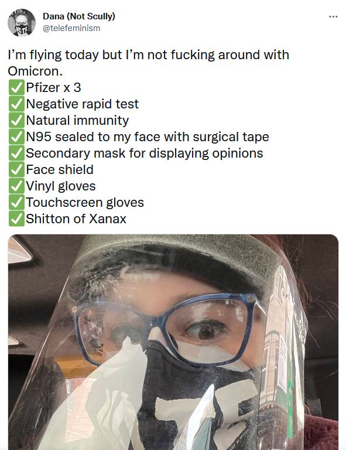
Task: Click the green check beside Face shield
Action: pyautogui.click(x=16, y=169)
